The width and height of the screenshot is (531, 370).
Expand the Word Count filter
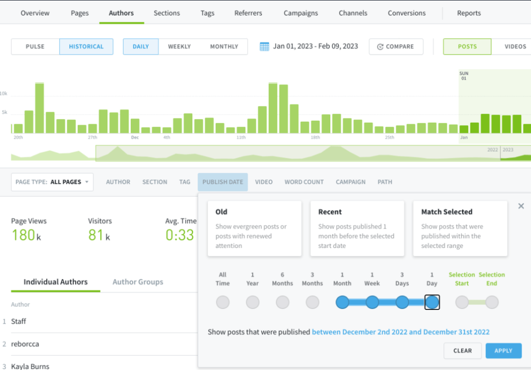coord(304,182)
